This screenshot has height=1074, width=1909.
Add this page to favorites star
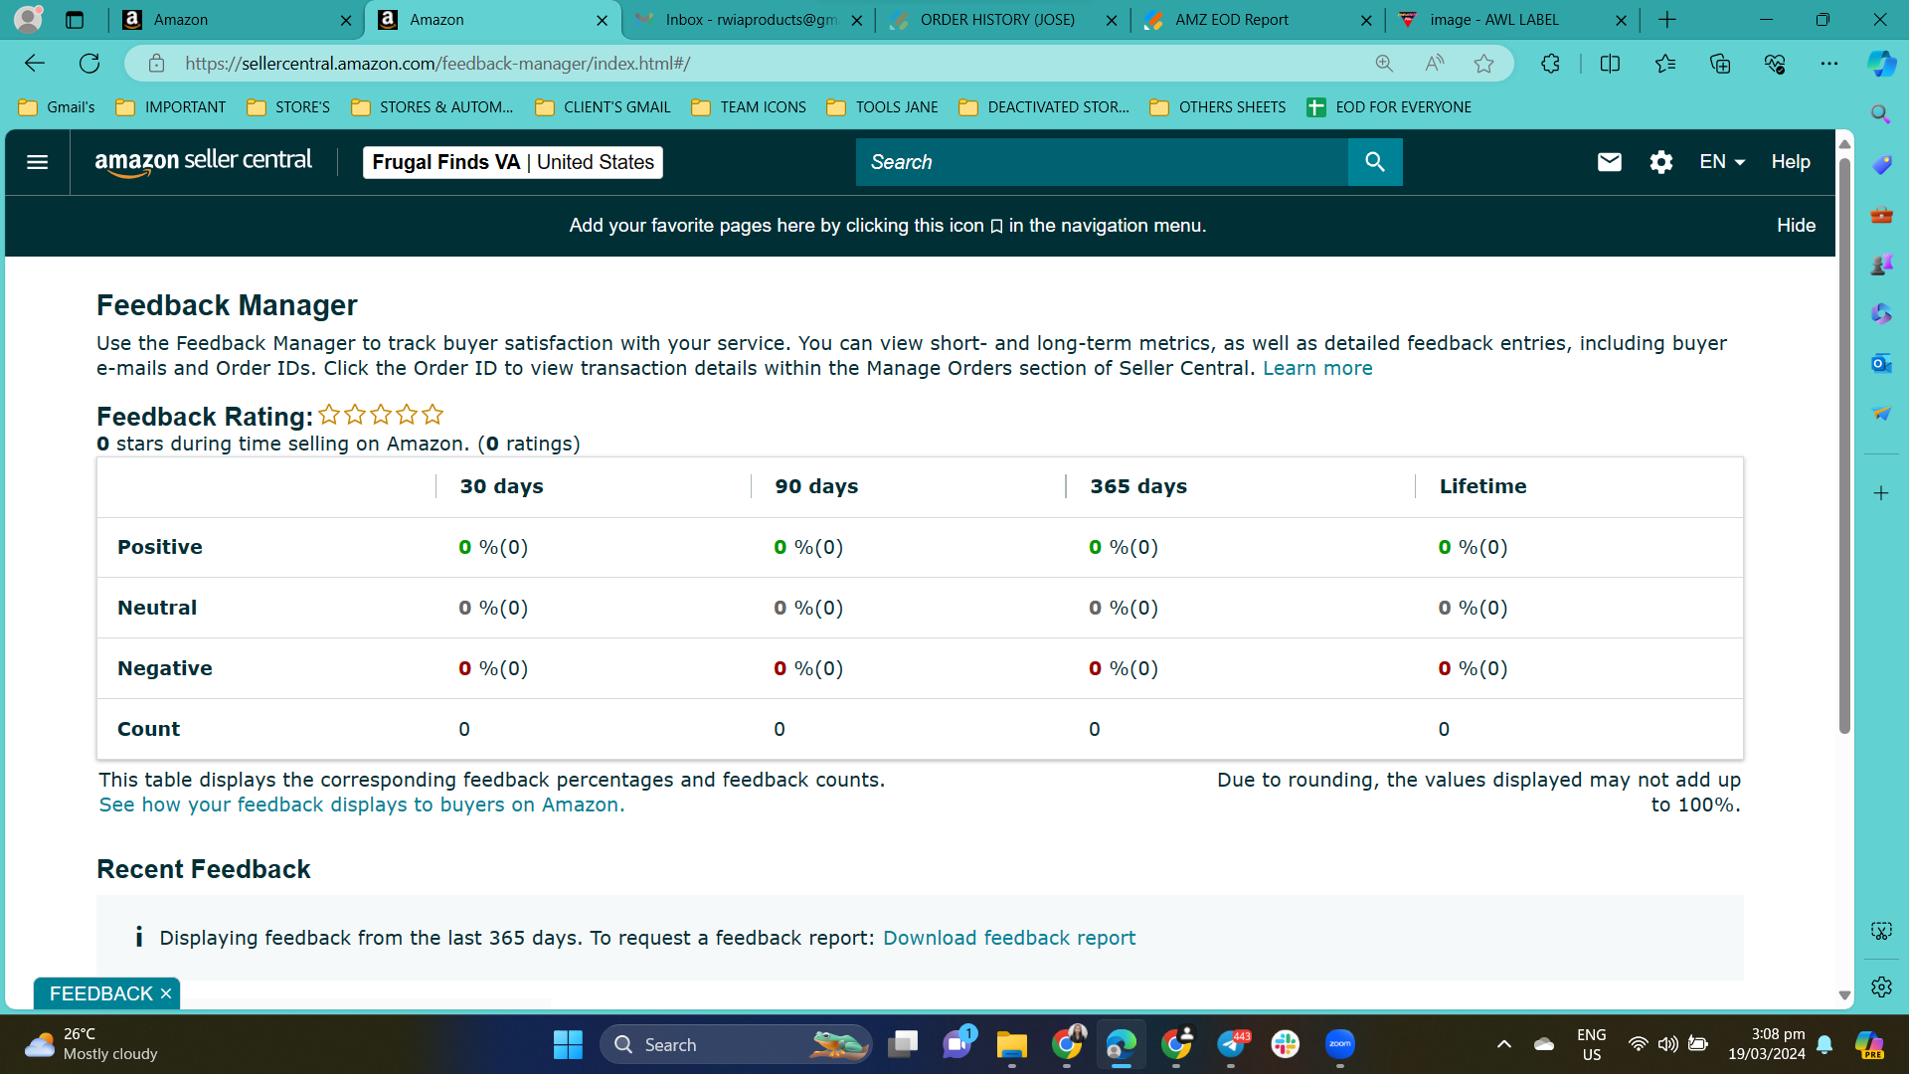pos(1483,64)
